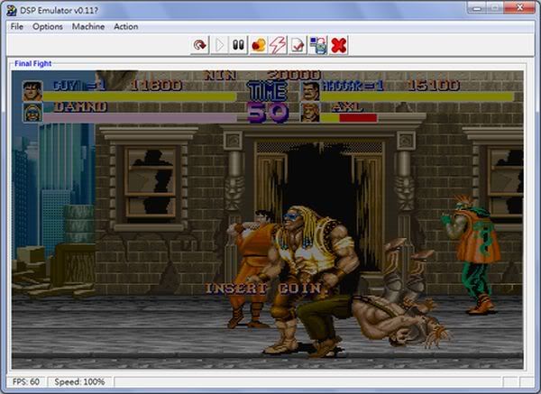
Task: Click the FPS: 60 status bar entry
Action: tap(26, 382)
